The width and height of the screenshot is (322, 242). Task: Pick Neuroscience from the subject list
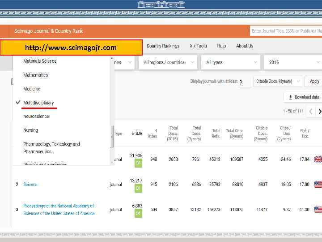(36, 116)
